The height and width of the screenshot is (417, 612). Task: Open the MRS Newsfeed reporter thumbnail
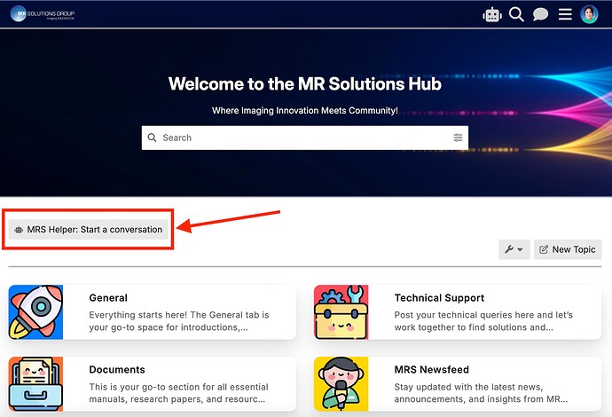click(x=341, y=384)
